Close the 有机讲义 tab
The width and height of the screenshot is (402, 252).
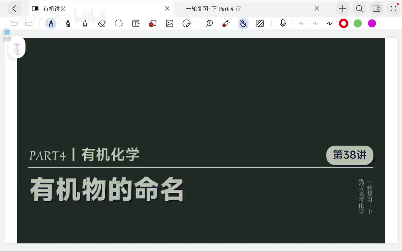tap(167, 8)
